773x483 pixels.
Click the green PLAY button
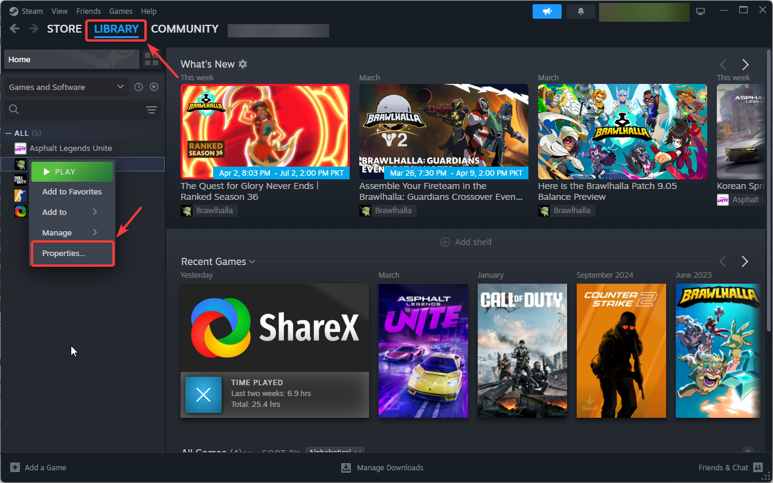point(72,171)
